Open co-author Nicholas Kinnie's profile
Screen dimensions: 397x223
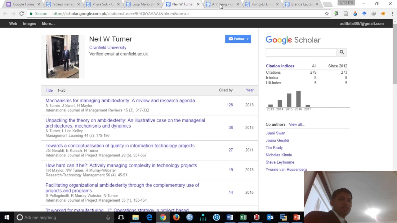[x=279, y=155]
